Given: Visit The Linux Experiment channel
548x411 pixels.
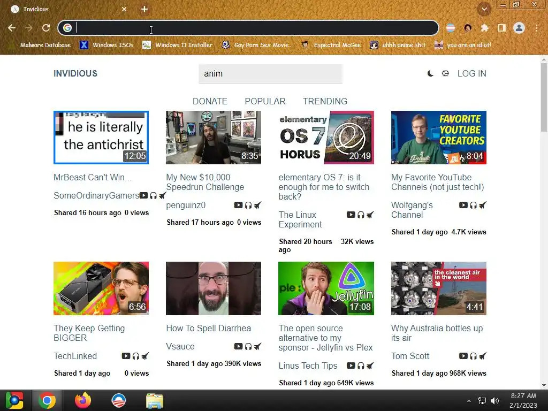Looking at the screenshot, I should tap(300, 219).
